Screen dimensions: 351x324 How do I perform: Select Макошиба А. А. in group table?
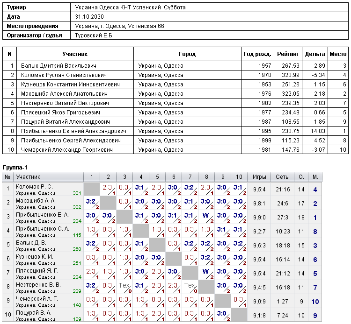click(36, 201)
